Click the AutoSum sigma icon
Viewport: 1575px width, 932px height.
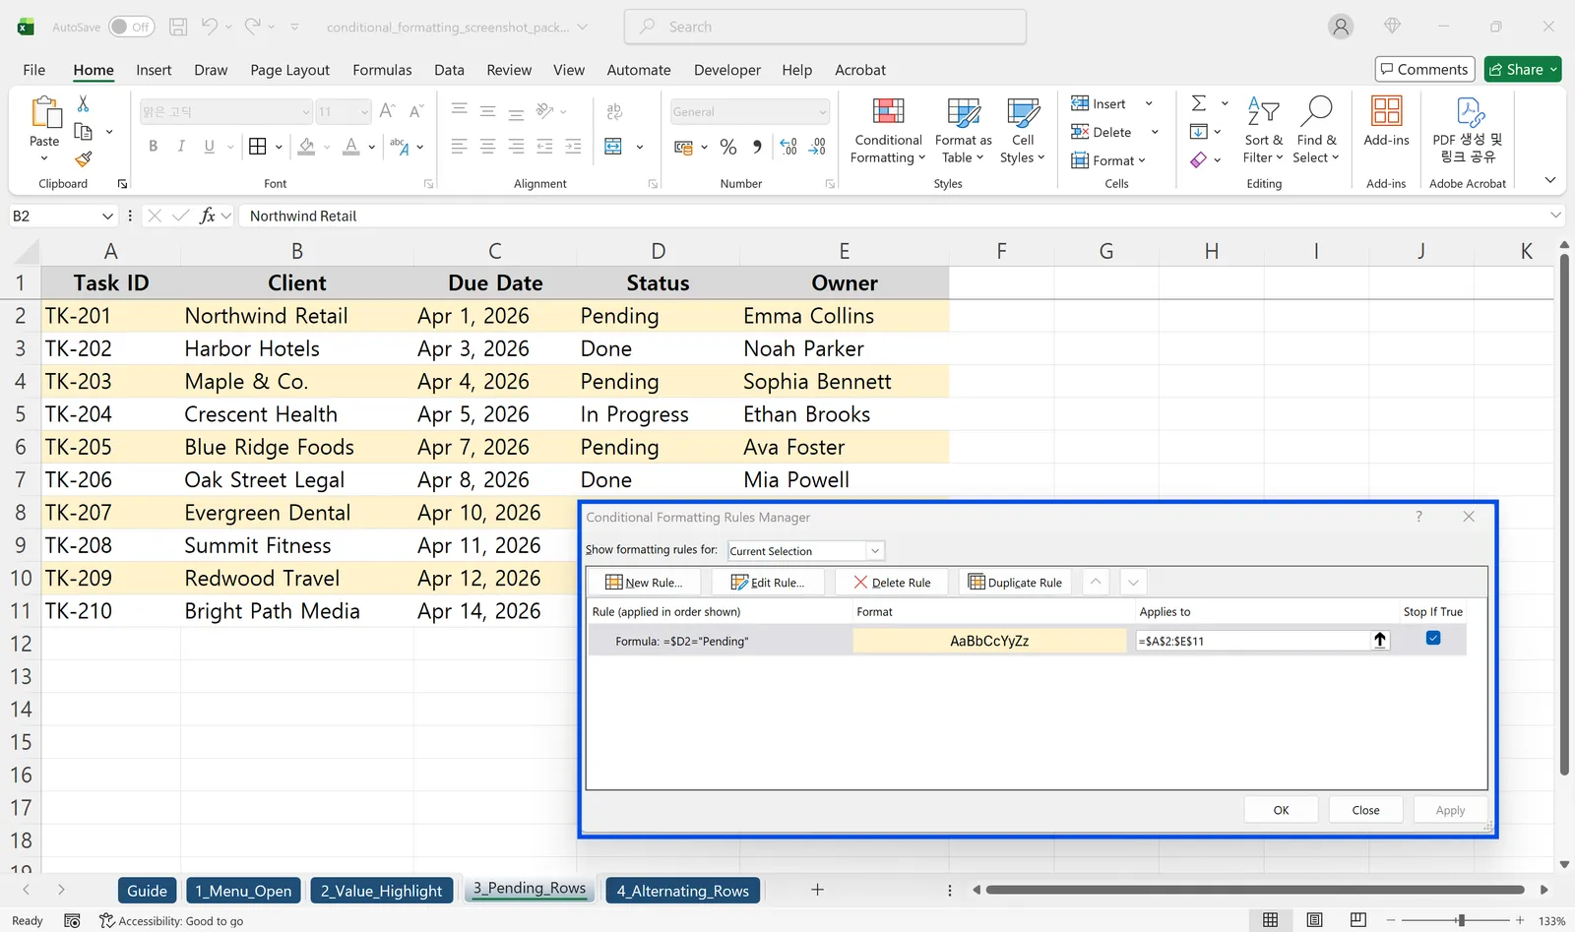point(1198,103)
